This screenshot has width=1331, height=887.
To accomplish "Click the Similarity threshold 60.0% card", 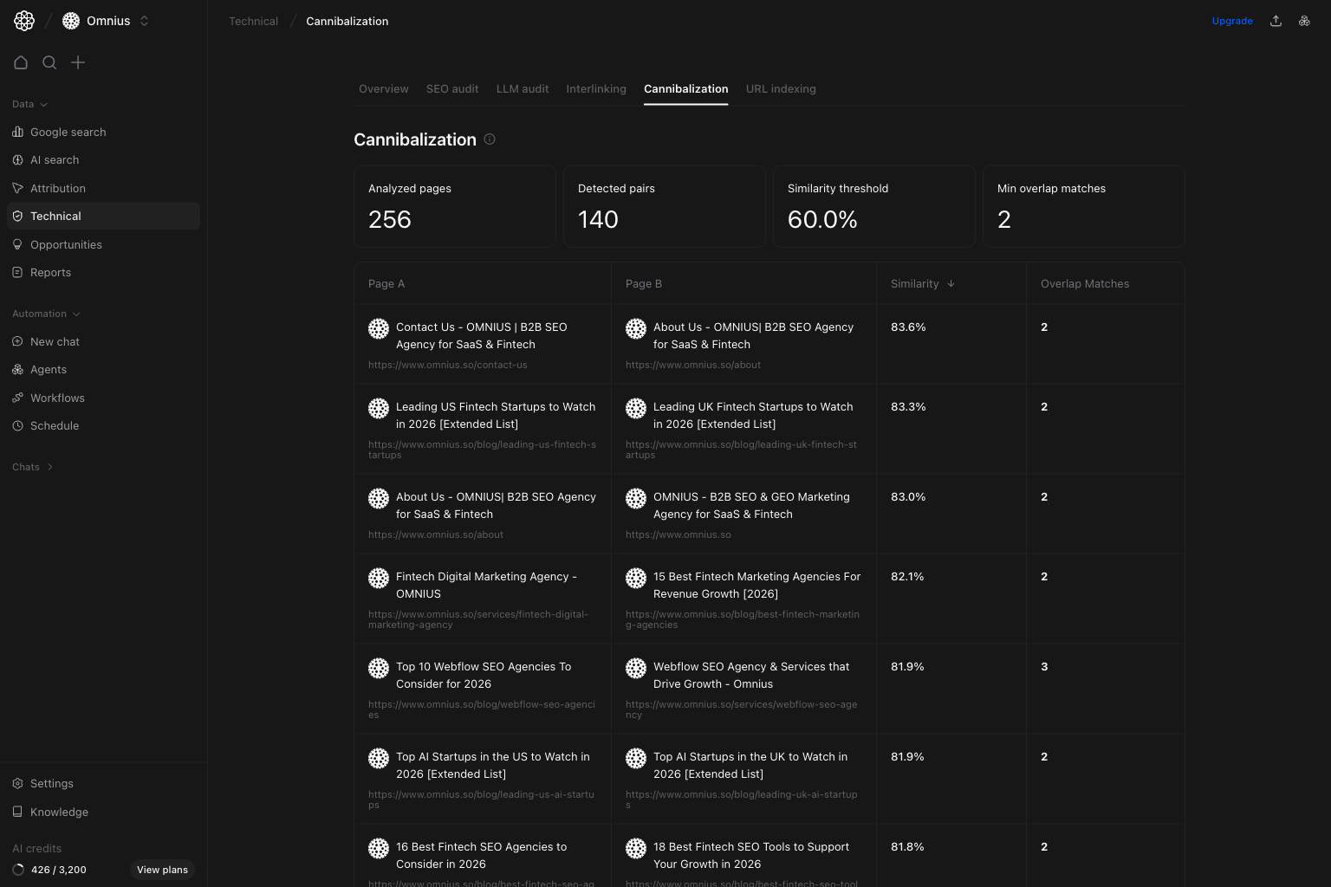I will [x=874, y=206].
